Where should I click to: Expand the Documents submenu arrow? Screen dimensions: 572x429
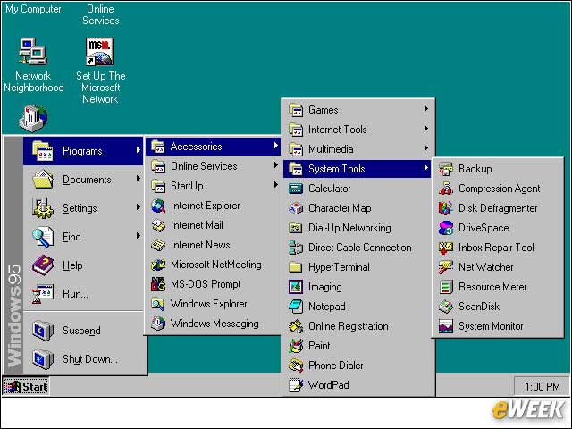pos(139,179)
